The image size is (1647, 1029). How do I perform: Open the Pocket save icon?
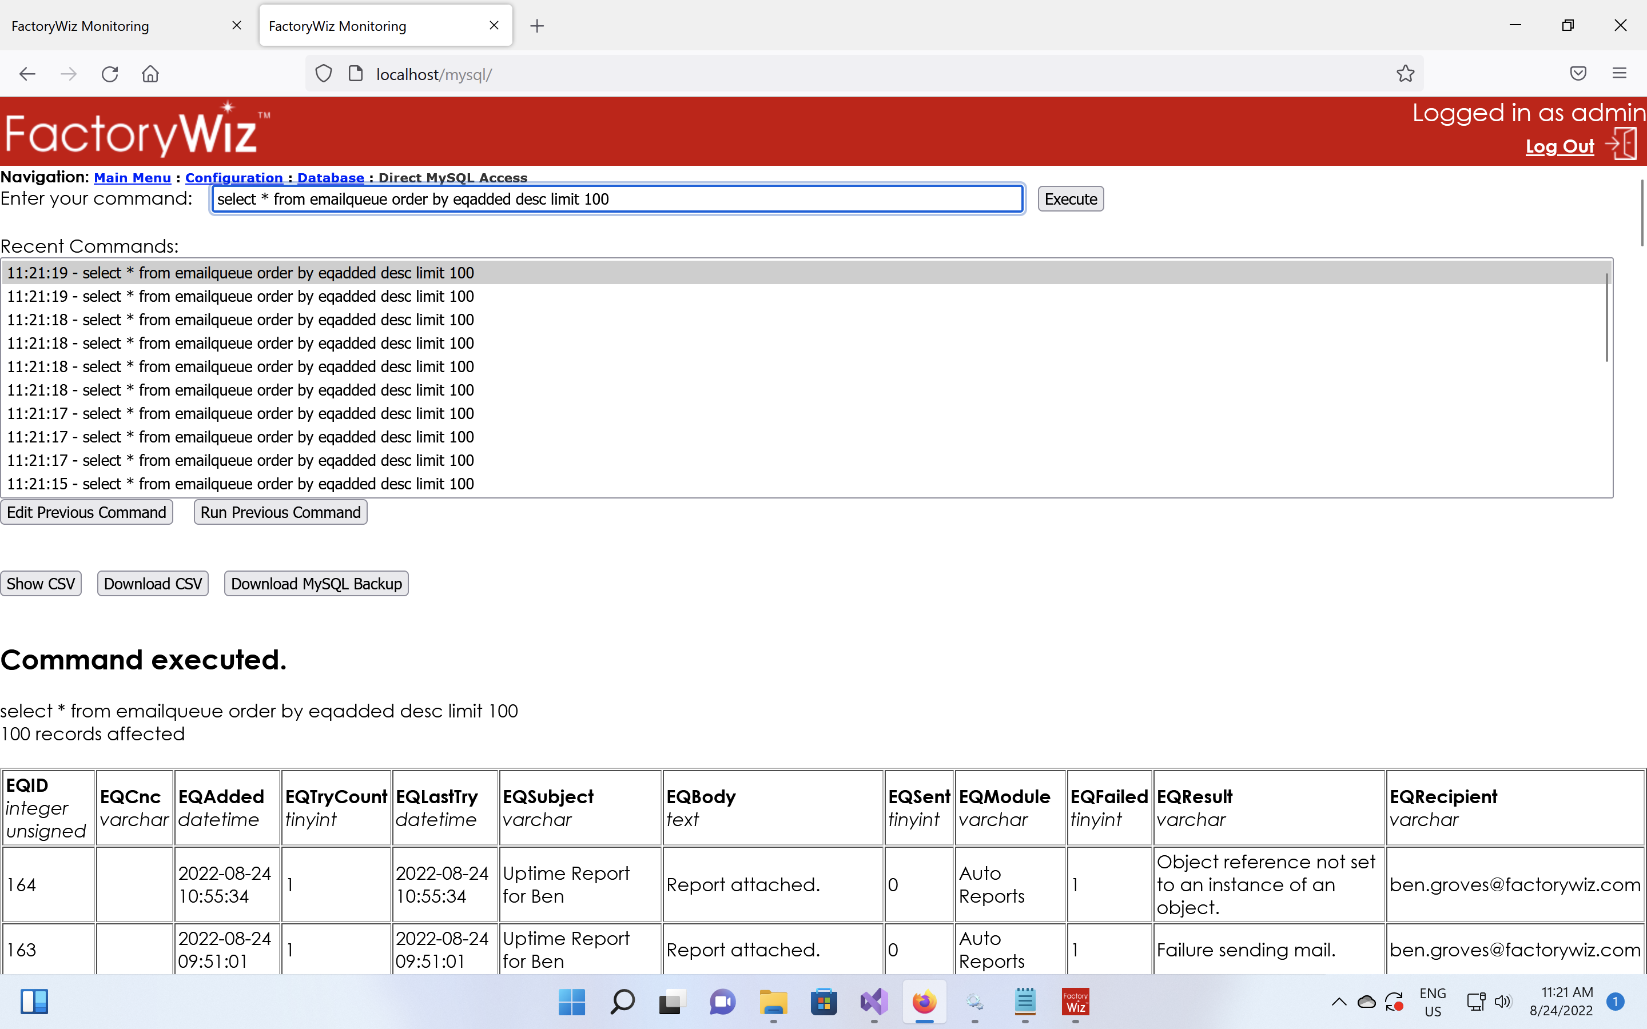coord(1578,74)
